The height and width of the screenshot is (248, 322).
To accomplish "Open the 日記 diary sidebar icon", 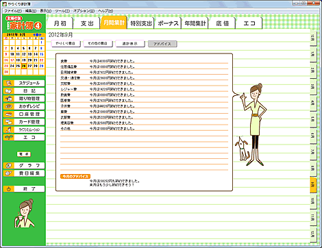I will 9,91.
